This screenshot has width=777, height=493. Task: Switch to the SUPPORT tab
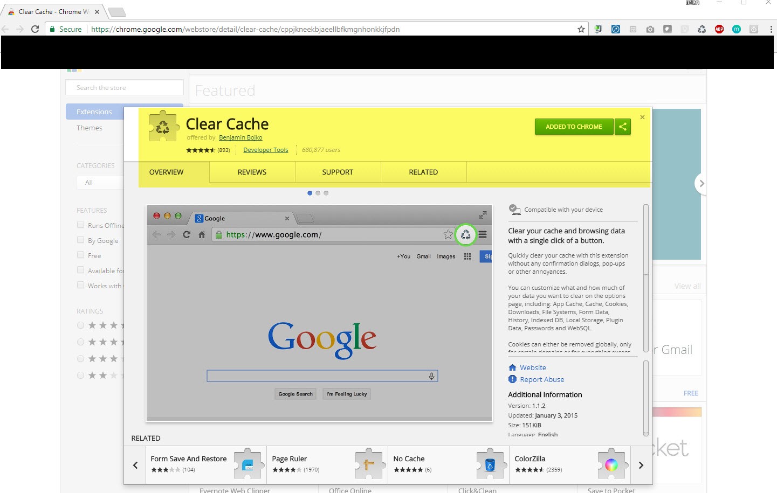[338, 172]
